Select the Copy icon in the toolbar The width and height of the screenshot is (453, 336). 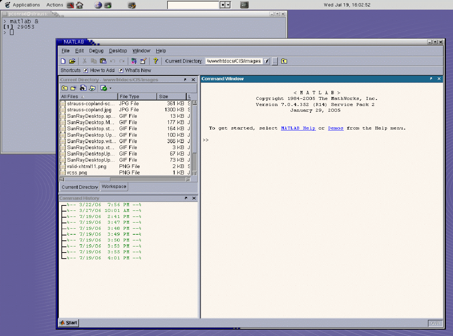click(x=94, y=61)
